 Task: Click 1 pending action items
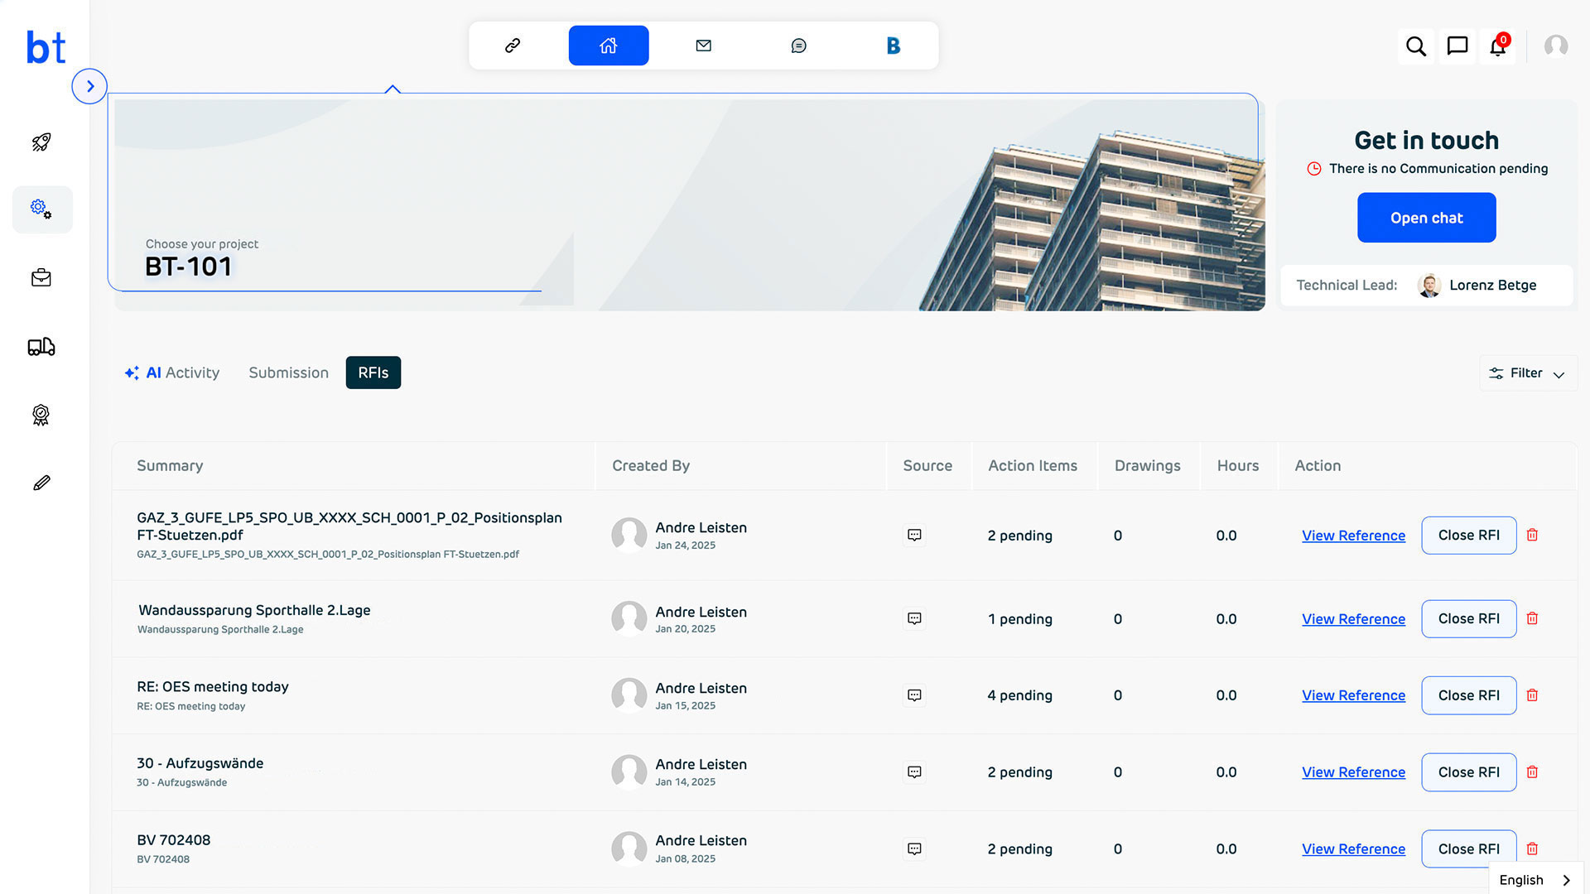(1019, 619)
